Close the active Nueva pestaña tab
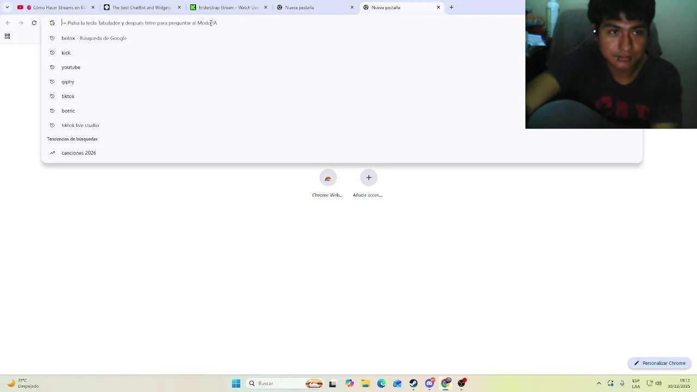This screenshot has height=392, width=697. [x=438, y=8]
